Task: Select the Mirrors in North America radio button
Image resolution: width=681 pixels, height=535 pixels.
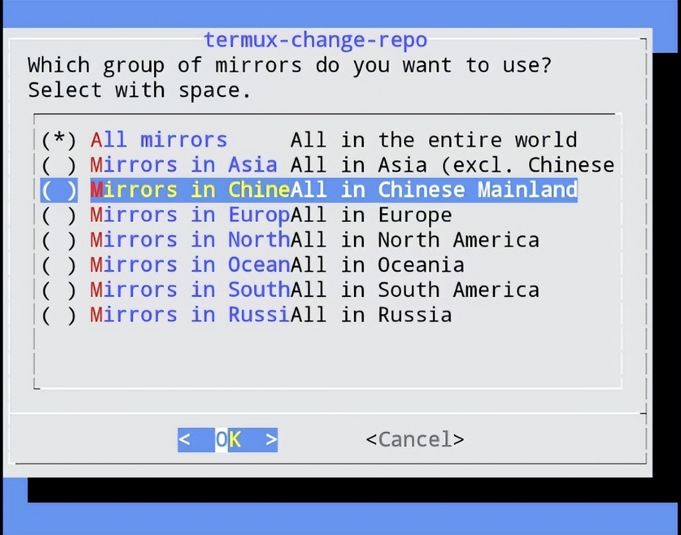Action: 59,240
